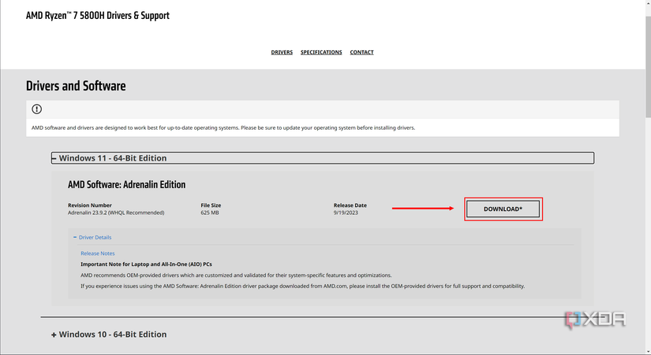651x355 pixels.
Task: Click the 9/19/2023 release date value
Action: (x=346, y=213)
